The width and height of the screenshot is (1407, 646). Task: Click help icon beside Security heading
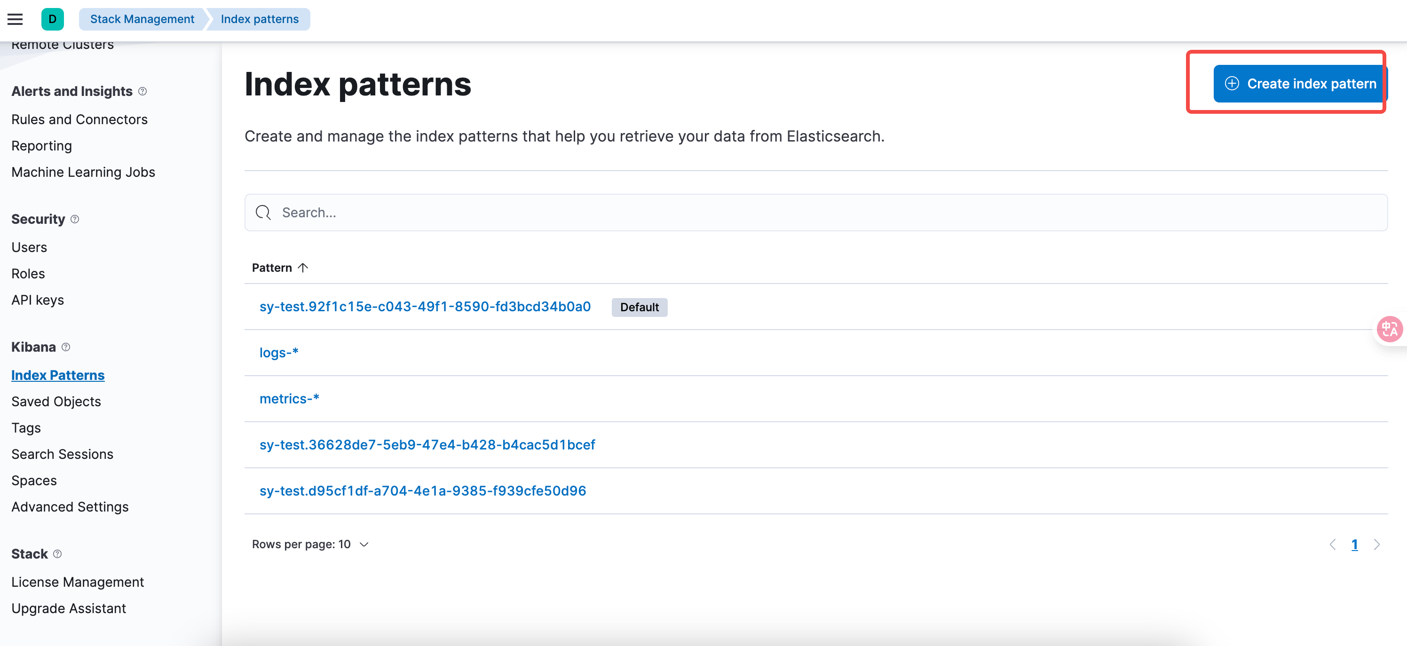[x=75, y=219]
